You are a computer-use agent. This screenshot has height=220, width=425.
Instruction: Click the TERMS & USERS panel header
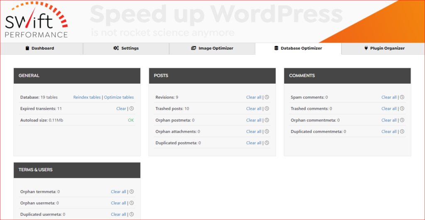pos(77,170)
